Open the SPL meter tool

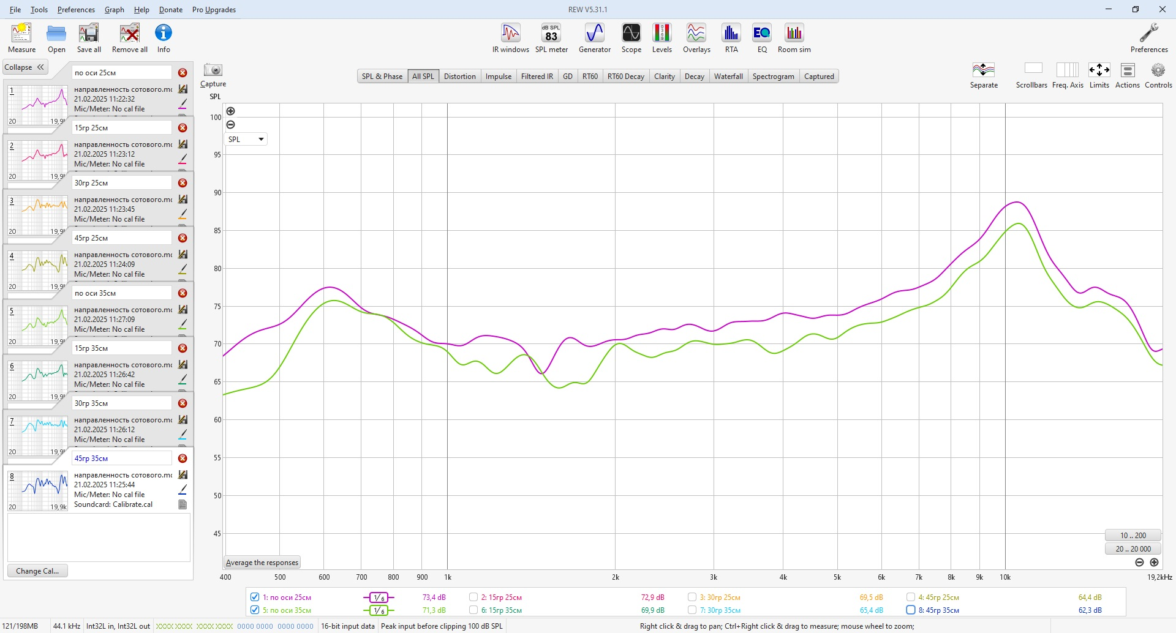click(551, 38)
